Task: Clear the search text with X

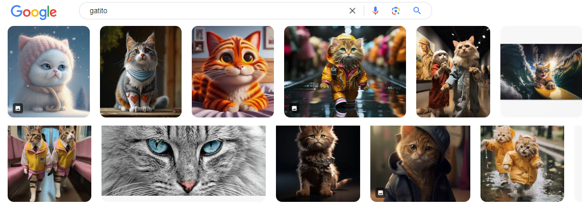Action: pyautogui.click(x=352, y=11)
